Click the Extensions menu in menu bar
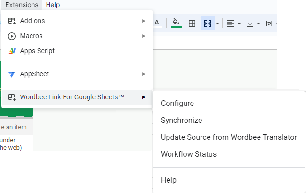The height and width of the screenshot is (193, 306). click(22, 5)
